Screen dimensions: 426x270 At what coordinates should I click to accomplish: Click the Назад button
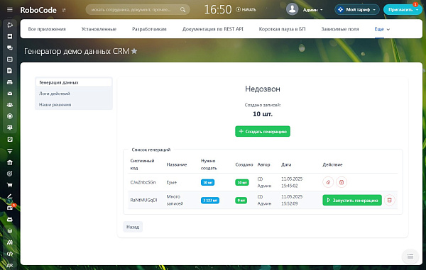pos(133,227)
